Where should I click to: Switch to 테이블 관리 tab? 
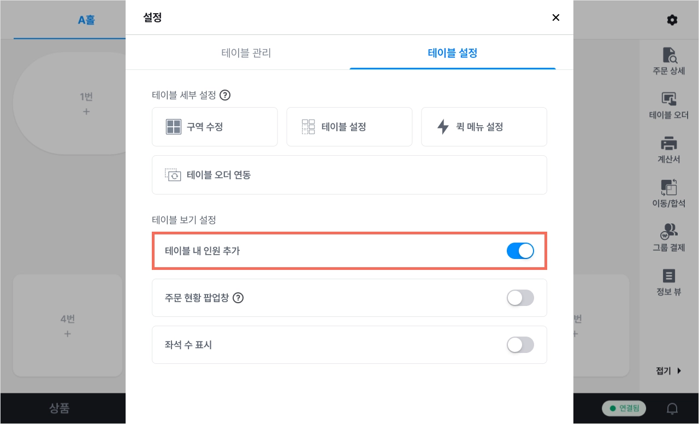(x=246, y=53)
